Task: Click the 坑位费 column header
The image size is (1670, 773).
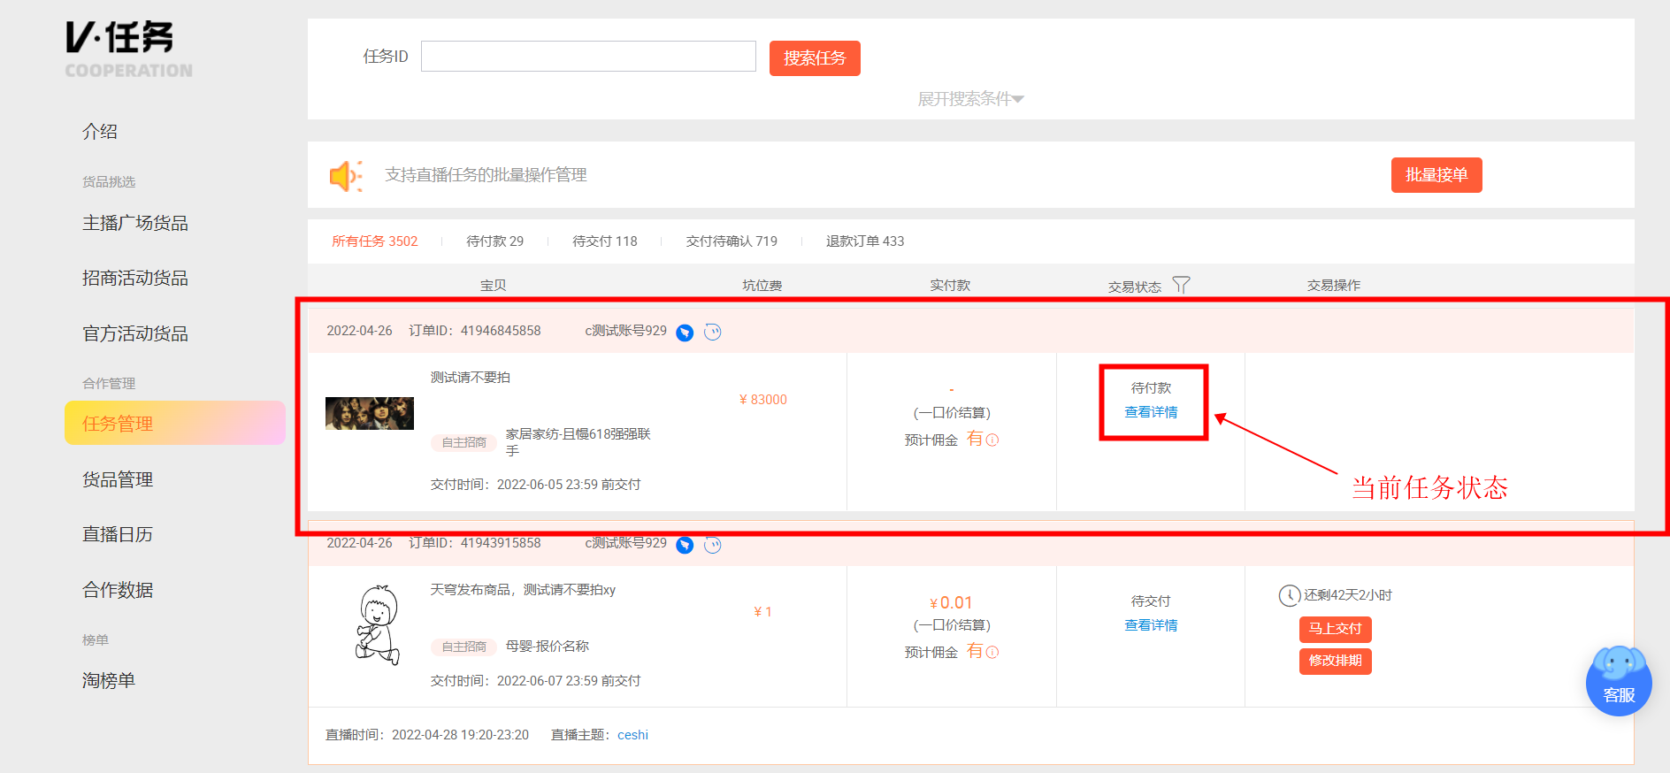Action: (x=762, y=286)
